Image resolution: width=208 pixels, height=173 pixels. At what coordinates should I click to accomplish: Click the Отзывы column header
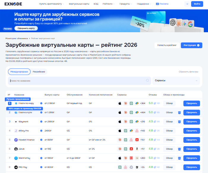(153, 95)
